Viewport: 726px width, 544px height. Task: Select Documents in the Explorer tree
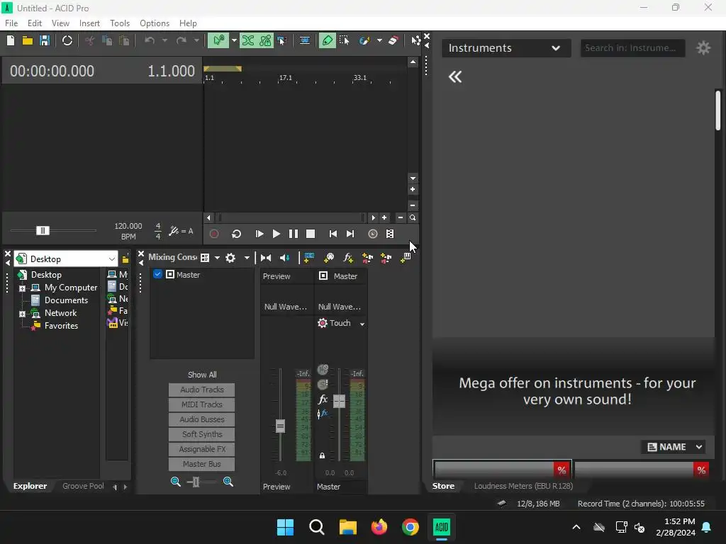66,300
